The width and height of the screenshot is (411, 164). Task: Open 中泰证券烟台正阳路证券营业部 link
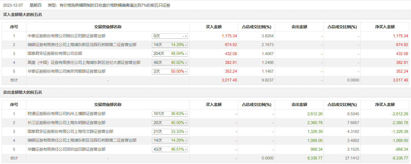[x=66, y=36]
